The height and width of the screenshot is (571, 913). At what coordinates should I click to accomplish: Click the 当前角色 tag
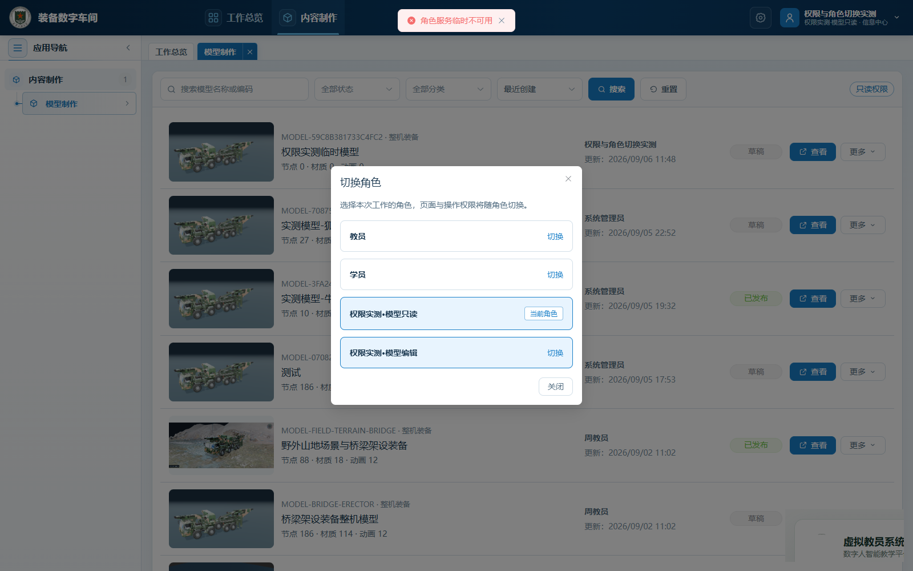pyautogui.click(x=544, y=313)
